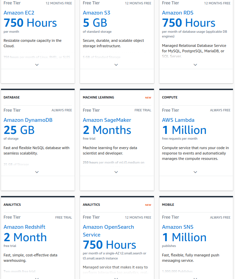Click 'Fast, simple, cost-effective data warehousing' text

(30, 258)
